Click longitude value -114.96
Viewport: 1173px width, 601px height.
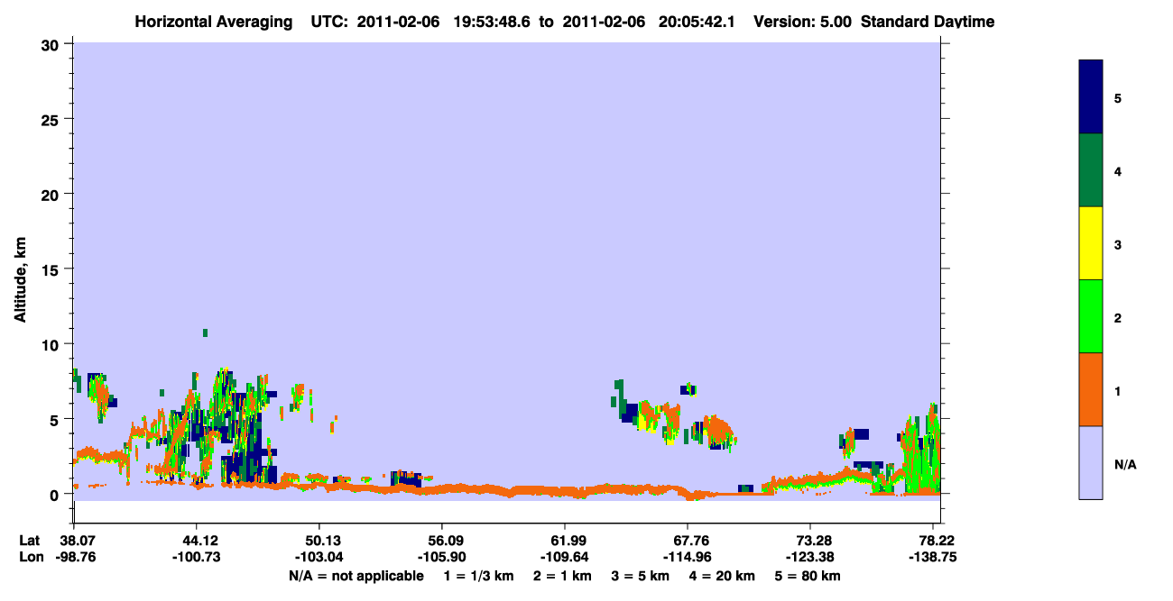688,557
